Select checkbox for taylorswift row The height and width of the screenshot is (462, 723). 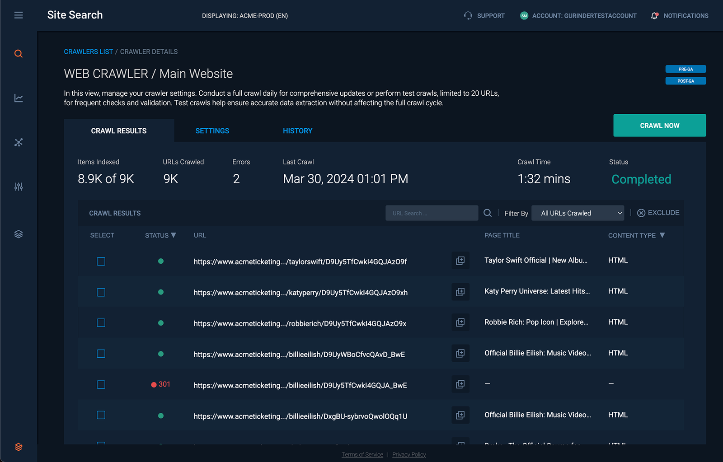click(101, 261)
